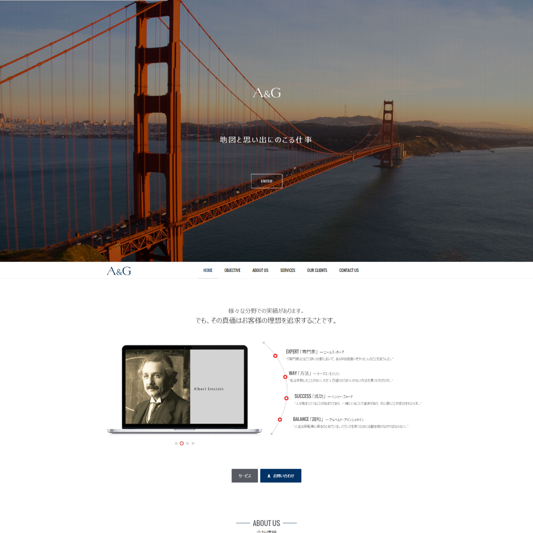Open OUR CLIENTS from the navigation bar
The image size is (533, 533).
[317, 270]
